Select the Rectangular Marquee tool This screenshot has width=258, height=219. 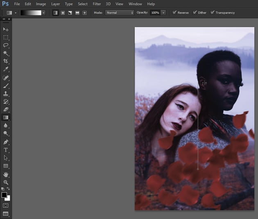click(6, 37)
